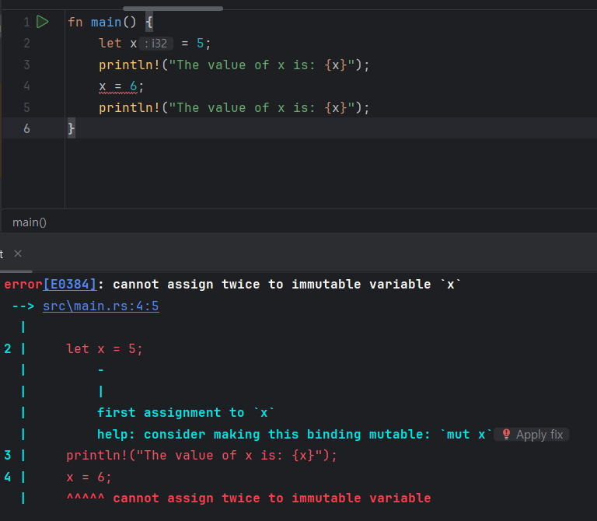Open the E0384 error code link
The height and width of the screenshot is (521, 597).
[x=70, y=285]
